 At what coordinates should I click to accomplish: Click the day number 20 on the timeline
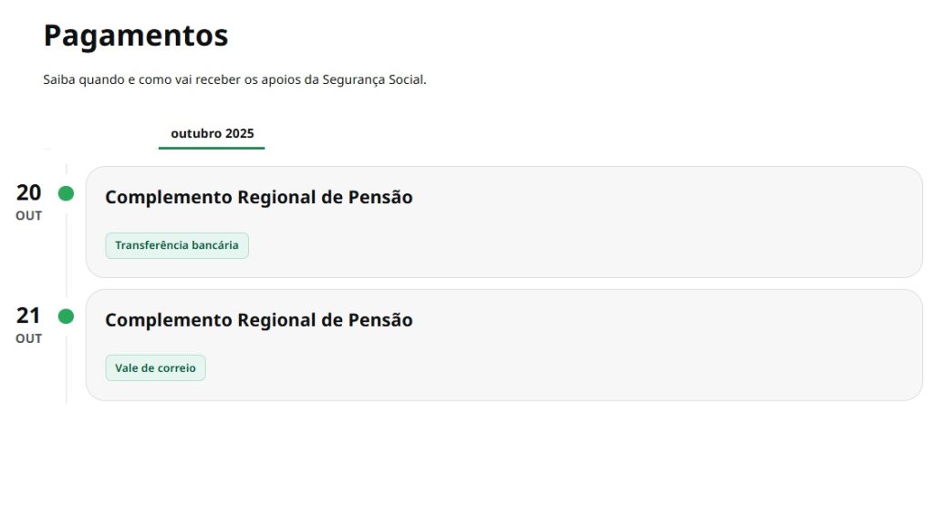pos(28,192)
